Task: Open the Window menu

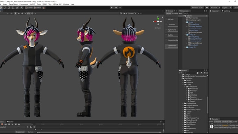Action: pos(66,4)
